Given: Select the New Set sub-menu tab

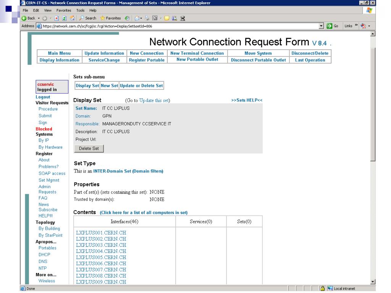Looking at the screenshot, I should click(109, 86).
